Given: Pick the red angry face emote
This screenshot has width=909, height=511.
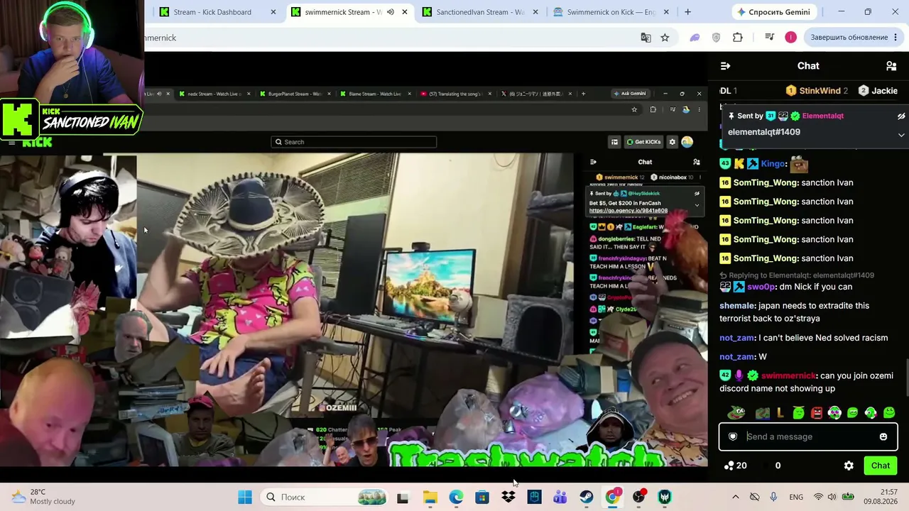Looking at the screenshot, I should pyautogui.click(x=817, y=412).
